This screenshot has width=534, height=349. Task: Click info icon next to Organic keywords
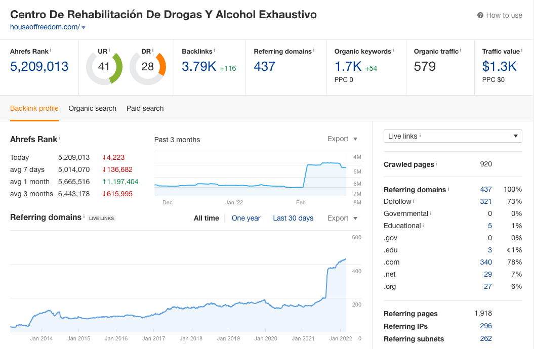pyautogui.click(x=393, y=50)
